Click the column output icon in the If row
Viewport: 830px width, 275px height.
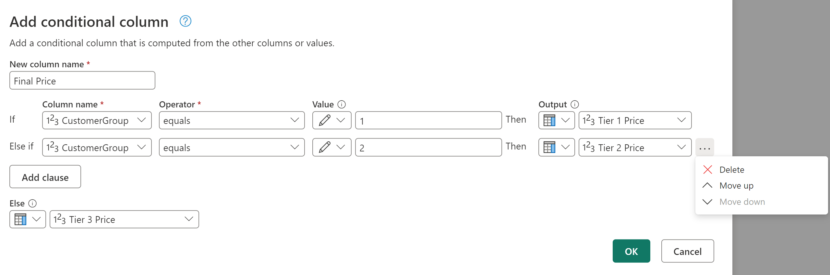[x=550, y=120]
